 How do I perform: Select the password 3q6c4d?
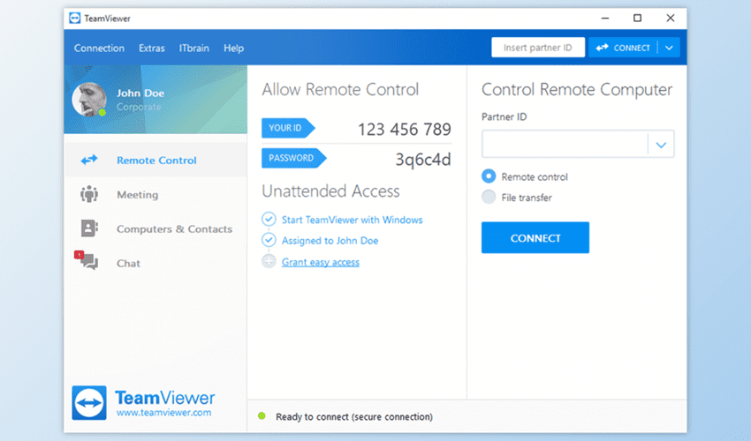pyautogui.click(x=423, y=160)
